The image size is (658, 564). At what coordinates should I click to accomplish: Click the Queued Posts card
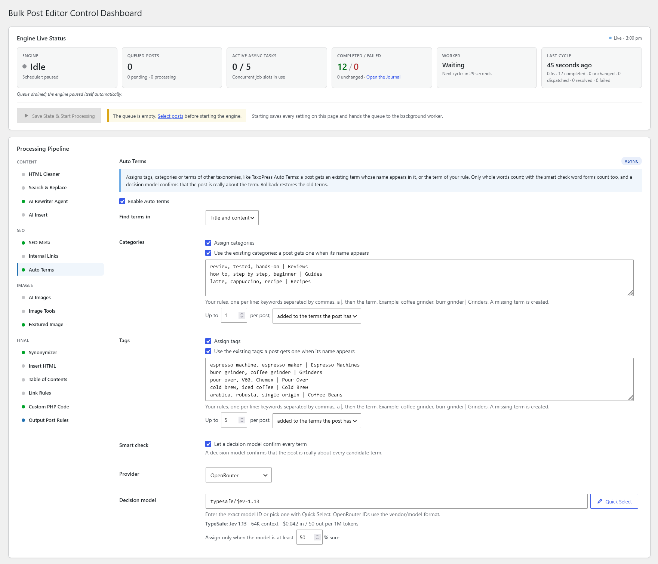172,68
